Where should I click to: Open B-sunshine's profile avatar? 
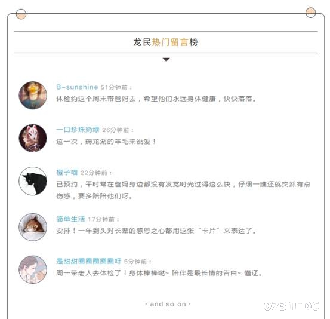tap(33, 95)
